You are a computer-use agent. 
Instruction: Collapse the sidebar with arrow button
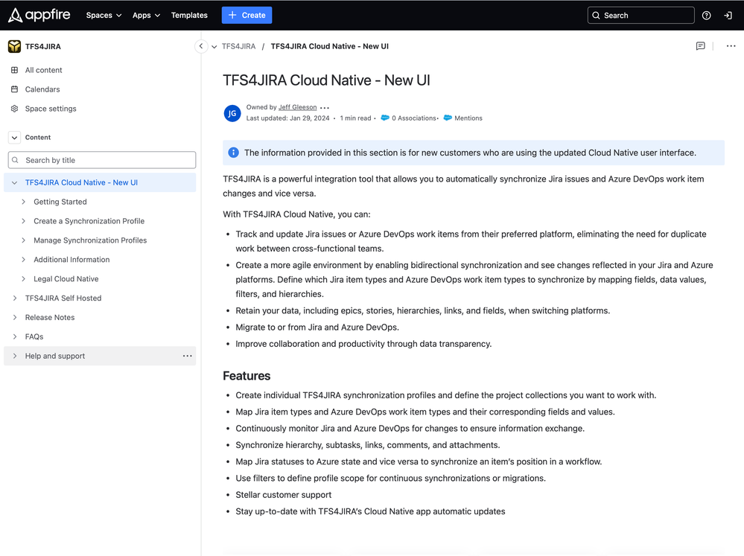201,46
